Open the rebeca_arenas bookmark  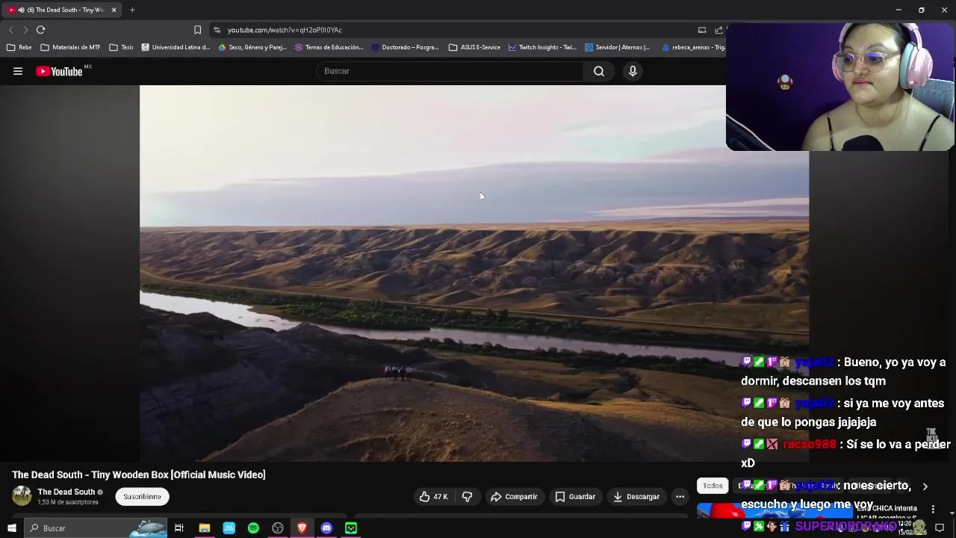693,47
